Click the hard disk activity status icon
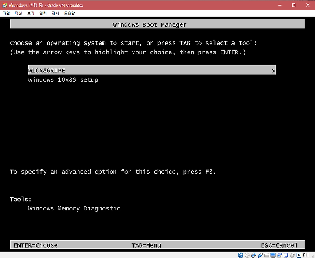 click(241, 255)
